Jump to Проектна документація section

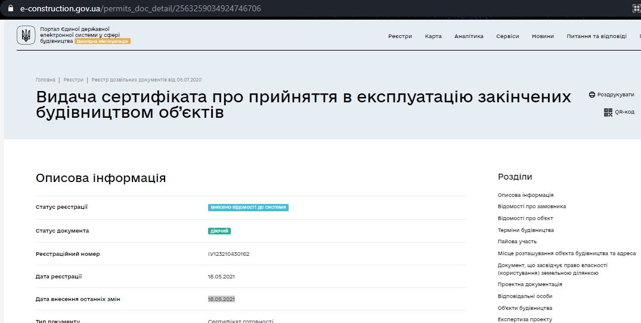529,284
